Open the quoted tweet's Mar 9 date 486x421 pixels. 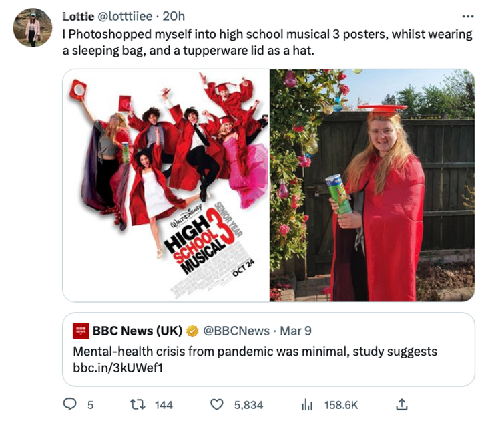pos(296,331)
